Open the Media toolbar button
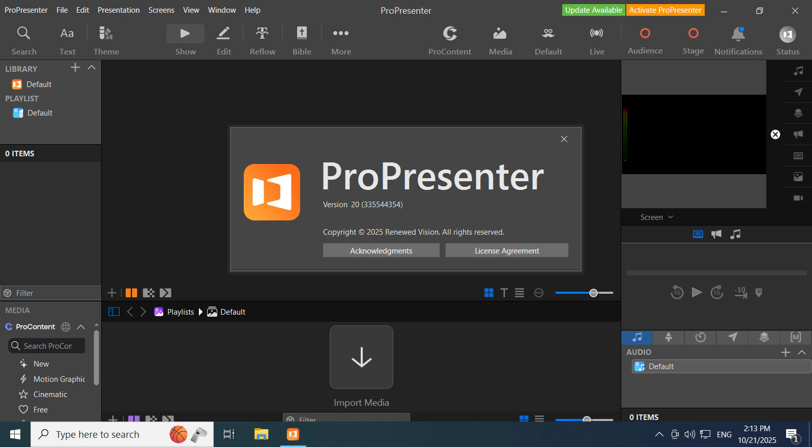812x447 pixels. pyautogui.click(x=500, y=41)
